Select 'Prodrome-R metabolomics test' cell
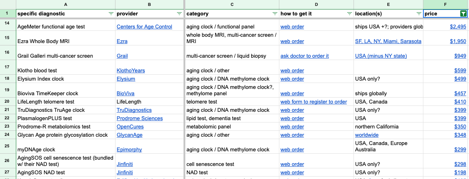Image resolution: width=469 pixels, height=179 pixels. pyautogui.click(x=66, y=127)
